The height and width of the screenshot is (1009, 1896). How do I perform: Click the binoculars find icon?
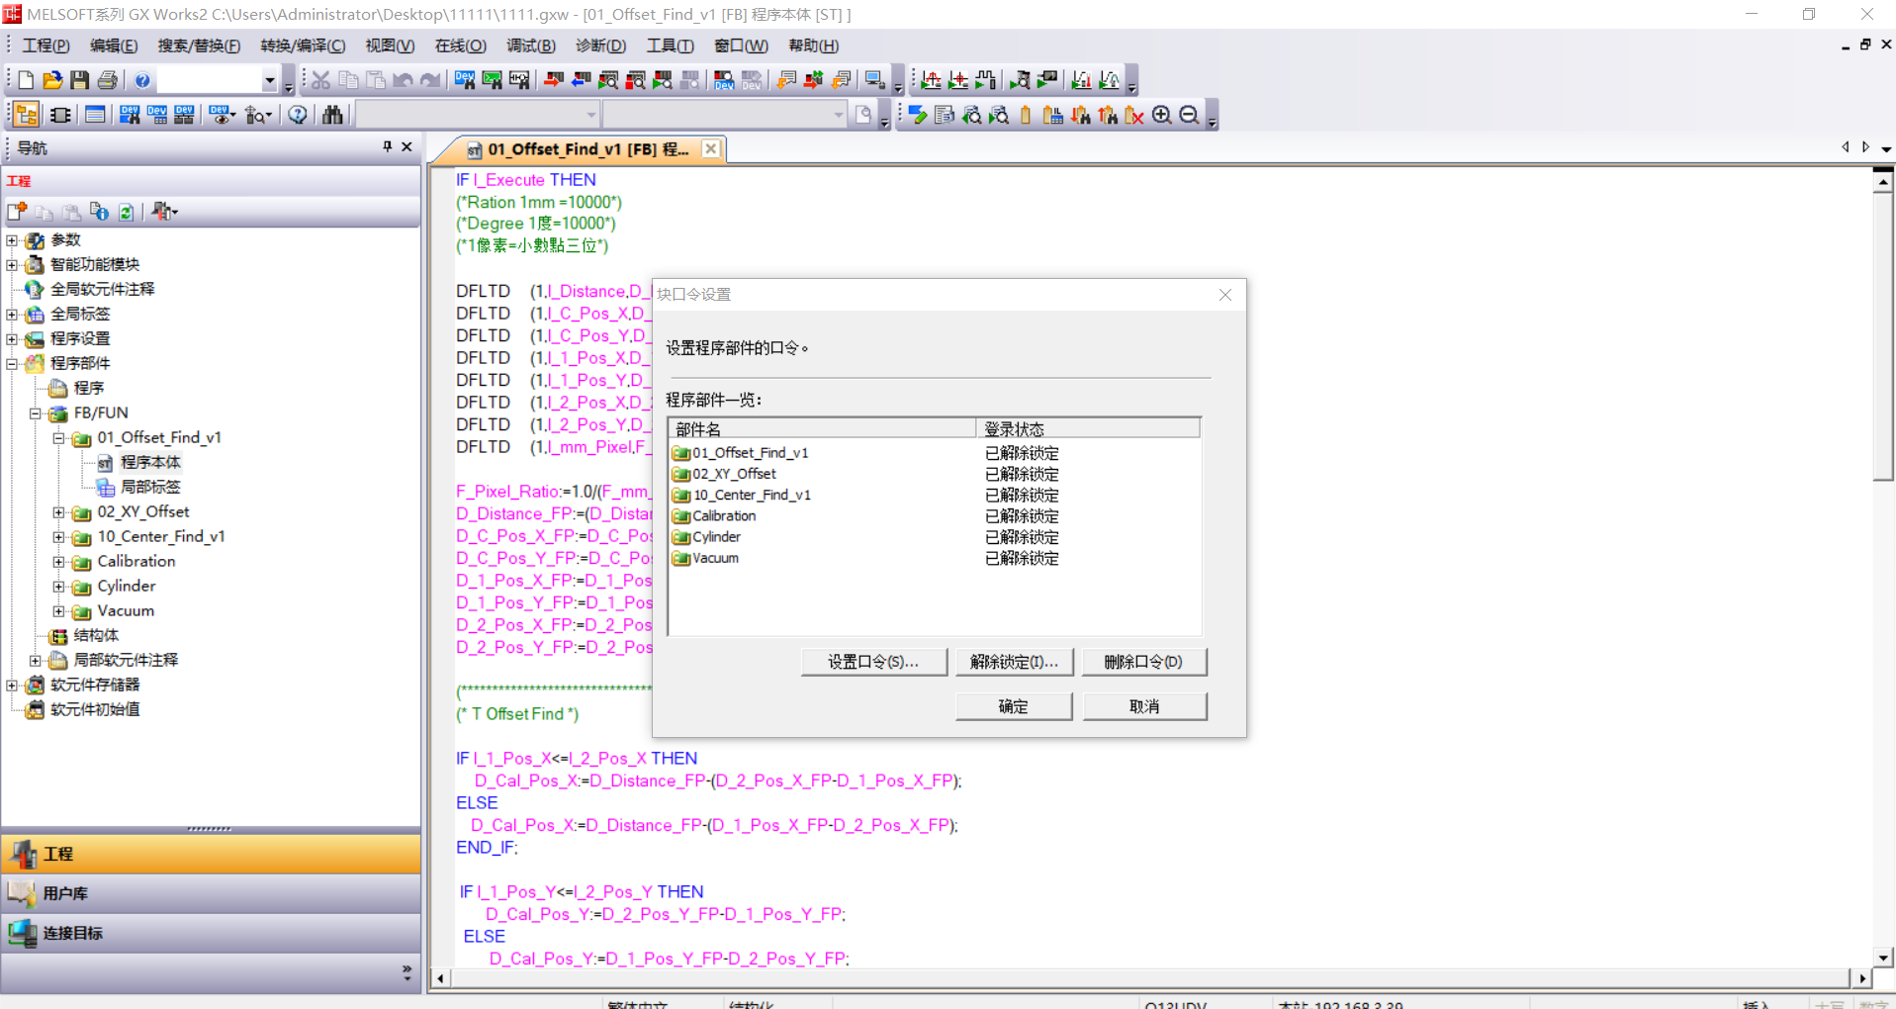click(x=333, y=115)
